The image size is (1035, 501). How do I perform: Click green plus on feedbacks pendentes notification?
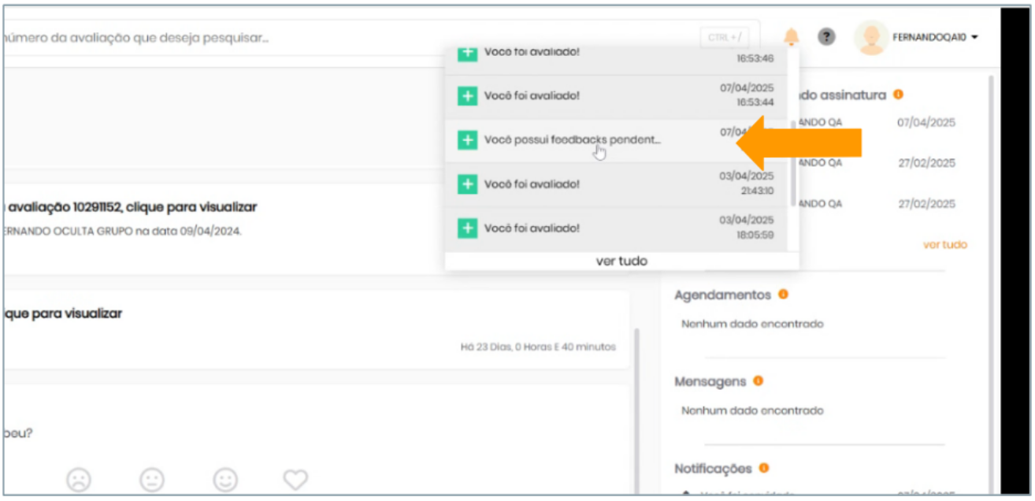(467, 140)
